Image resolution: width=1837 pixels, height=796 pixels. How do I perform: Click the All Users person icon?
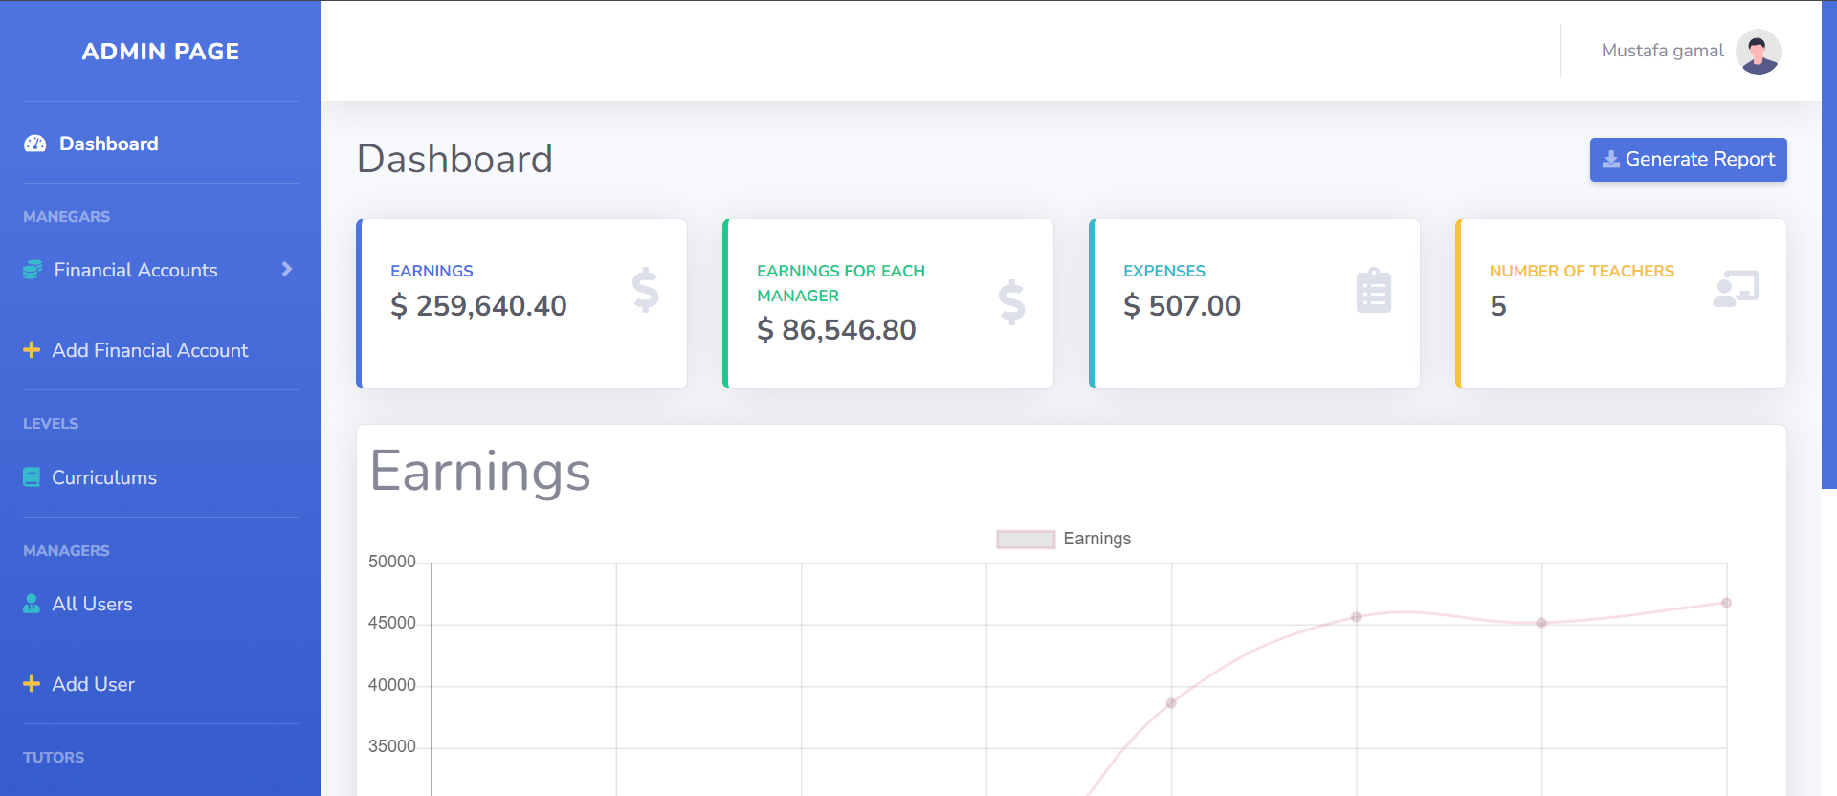point(32,604)
